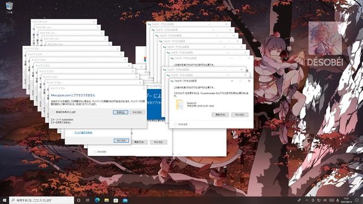This screenshot has width=363, height=204.
Task: Open the Recycle Bin desktop icon
Action: click(9, 7)
